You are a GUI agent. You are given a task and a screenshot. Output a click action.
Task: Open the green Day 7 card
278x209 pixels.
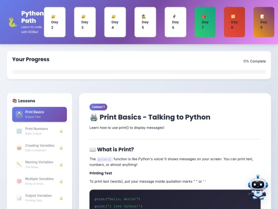(205, 22)
